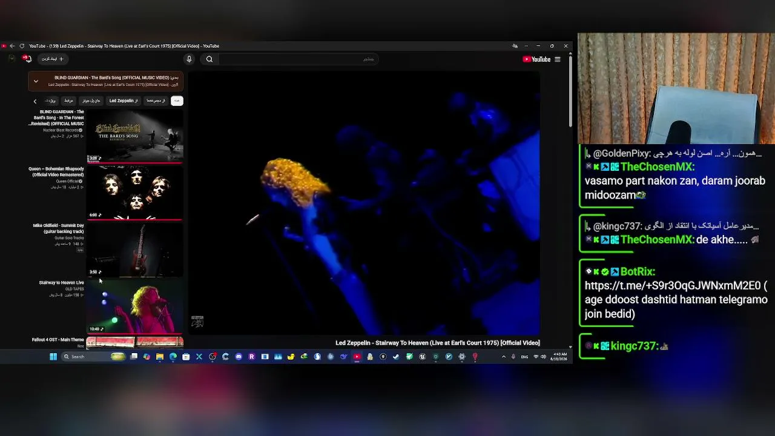Reload the YouTube page
Image resolution: width=775 pixels, height=436 pixels.
click(22, 46)
